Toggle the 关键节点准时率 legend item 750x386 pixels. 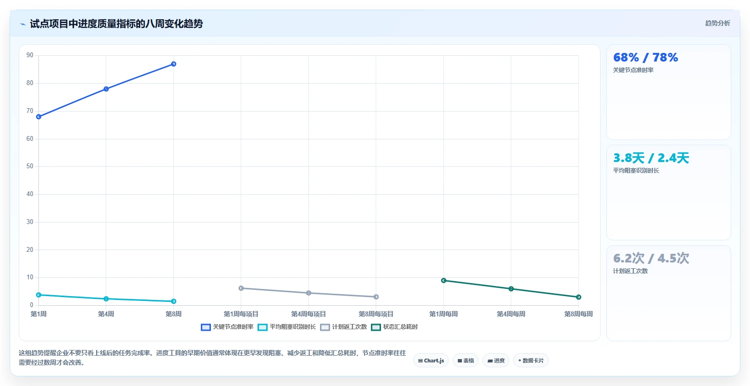[x=227, y=327]
